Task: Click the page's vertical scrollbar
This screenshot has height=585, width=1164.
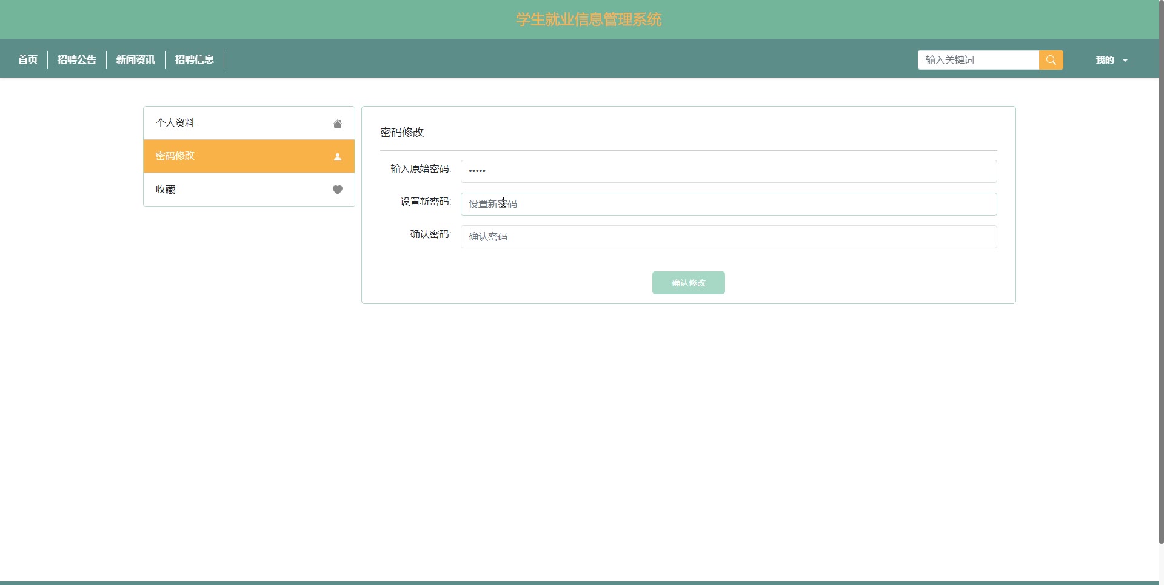Action: (1161, 273)
